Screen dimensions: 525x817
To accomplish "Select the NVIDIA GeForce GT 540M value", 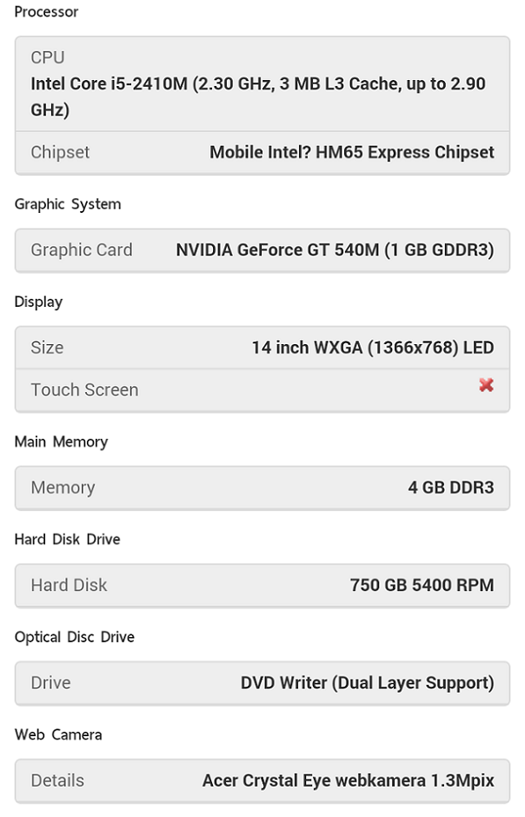I will click(x=335, y=250).
